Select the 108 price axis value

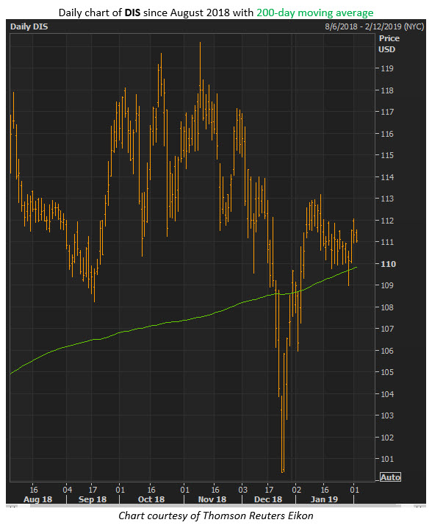(x=387, y=307)
